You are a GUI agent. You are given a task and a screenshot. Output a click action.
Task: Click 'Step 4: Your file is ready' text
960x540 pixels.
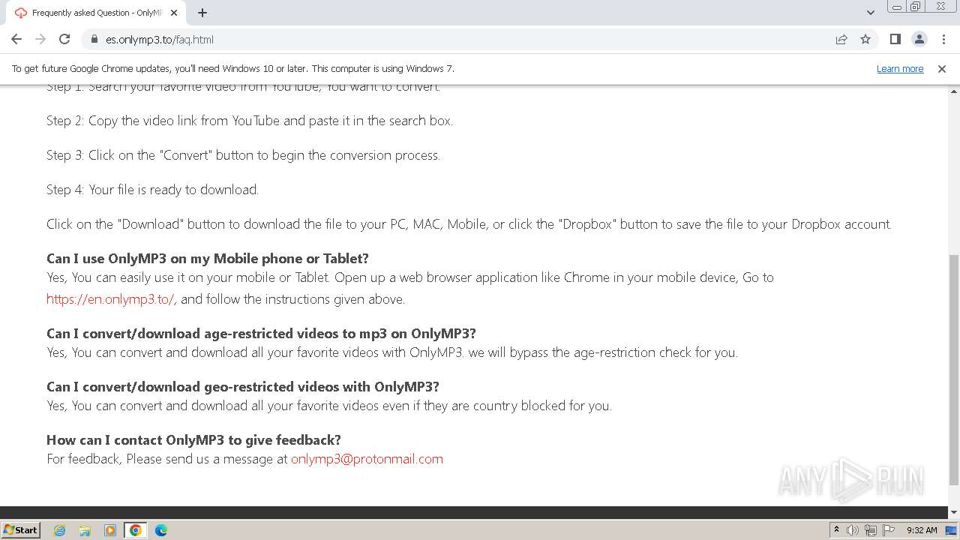tap(152, 190)
